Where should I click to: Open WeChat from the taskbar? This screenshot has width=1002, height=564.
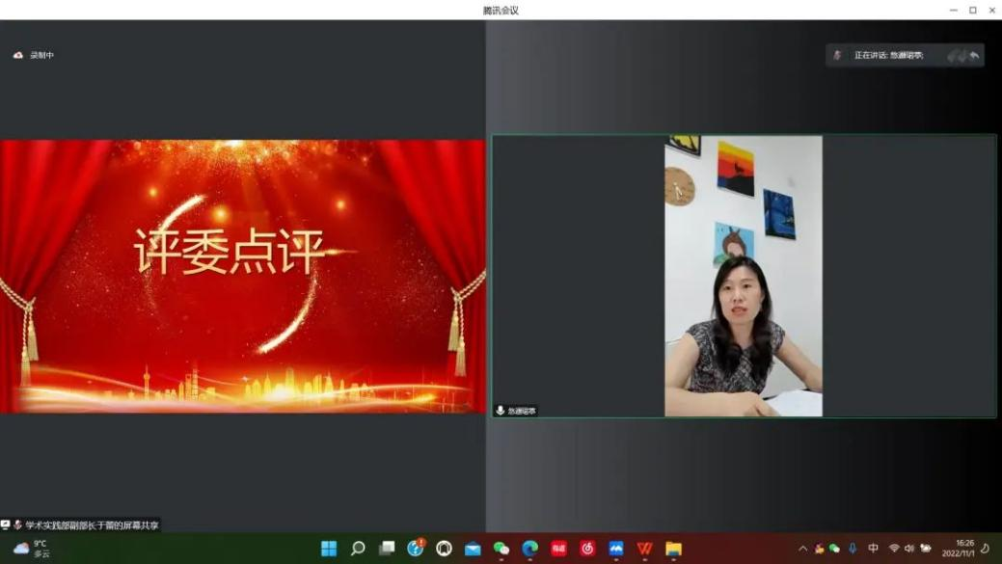(x=501, y=549)
